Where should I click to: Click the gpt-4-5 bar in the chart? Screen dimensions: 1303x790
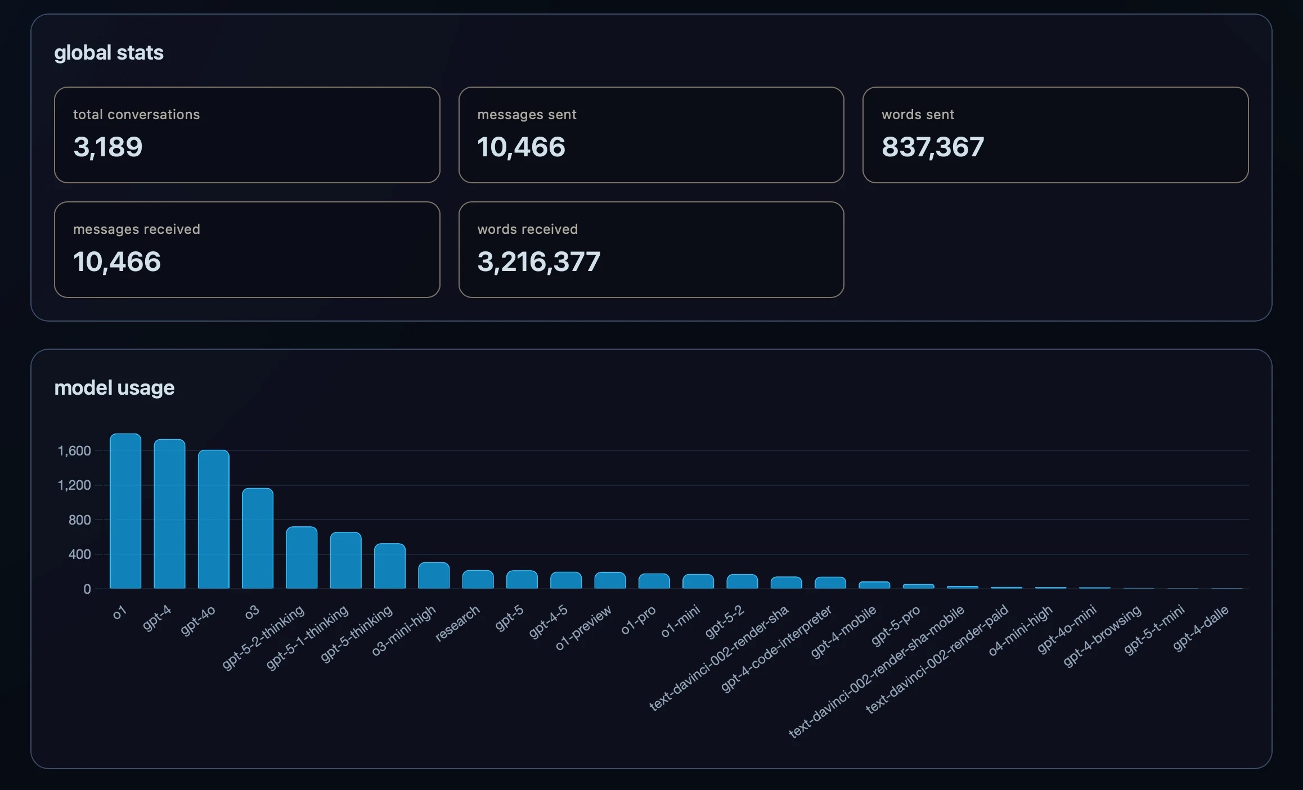point(566,580)
